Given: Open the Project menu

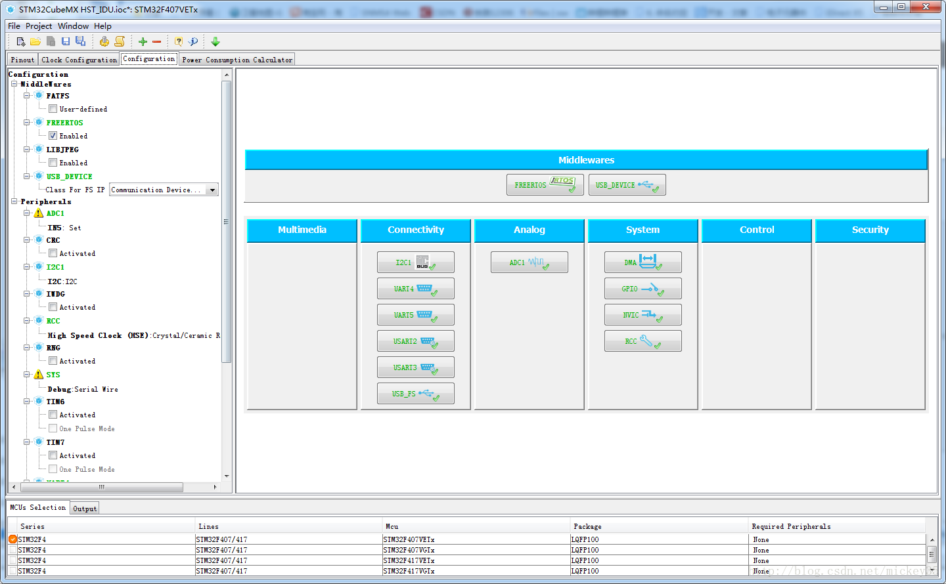Looking at the screenshot, I should 39,26.
